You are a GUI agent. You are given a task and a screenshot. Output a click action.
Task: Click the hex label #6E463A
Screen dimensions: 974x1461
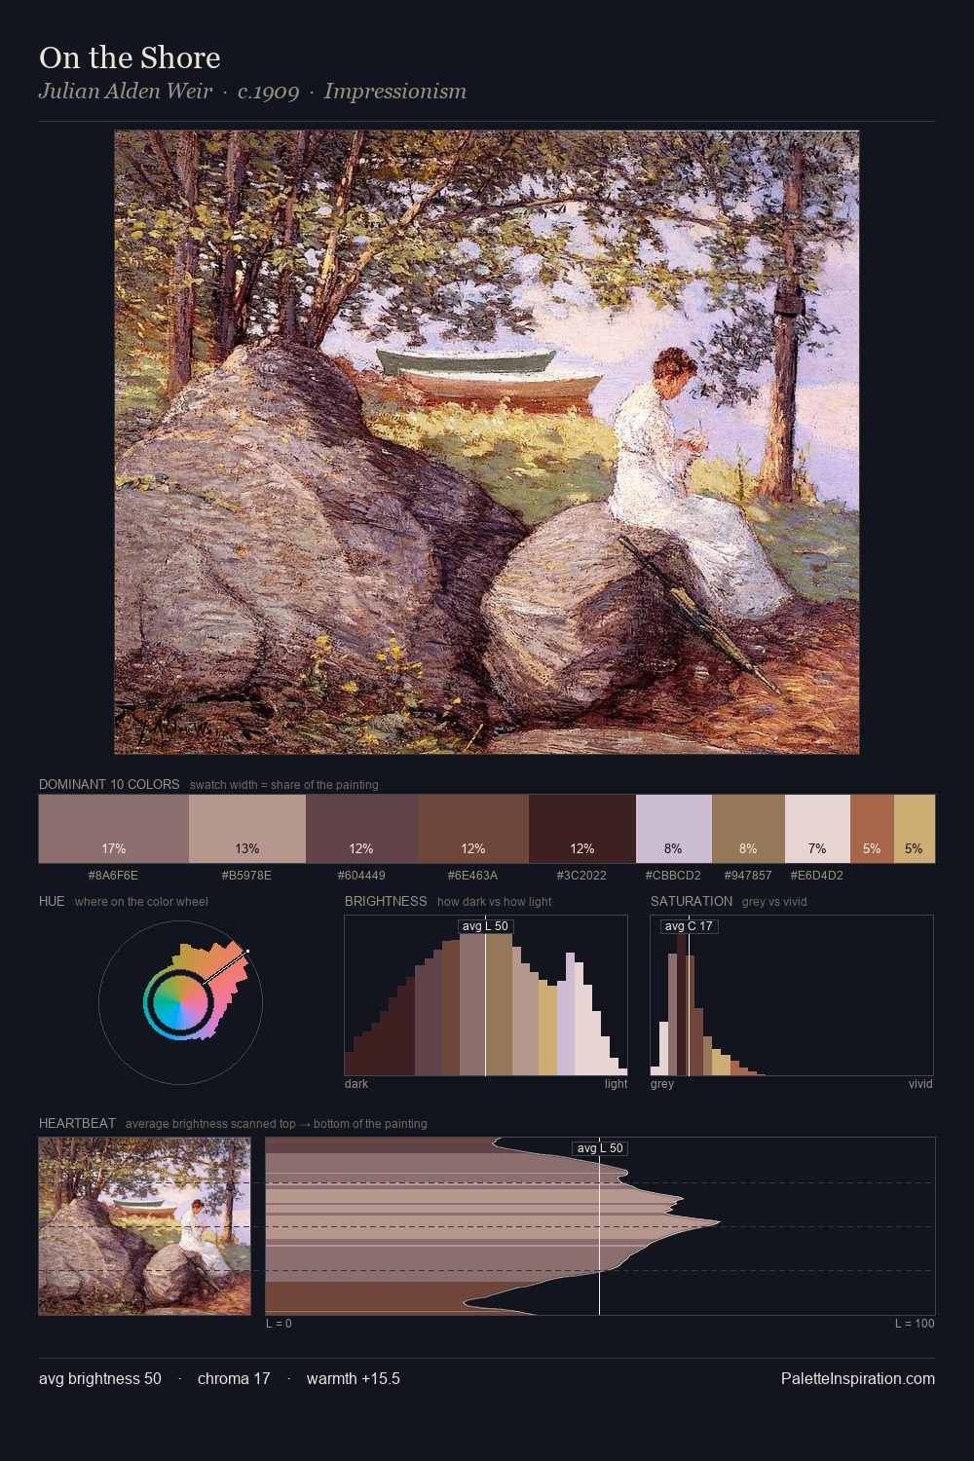(472, 875)
